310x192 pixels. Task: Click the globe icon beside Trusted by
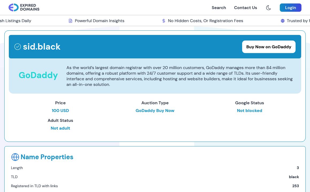coord(282,21)
